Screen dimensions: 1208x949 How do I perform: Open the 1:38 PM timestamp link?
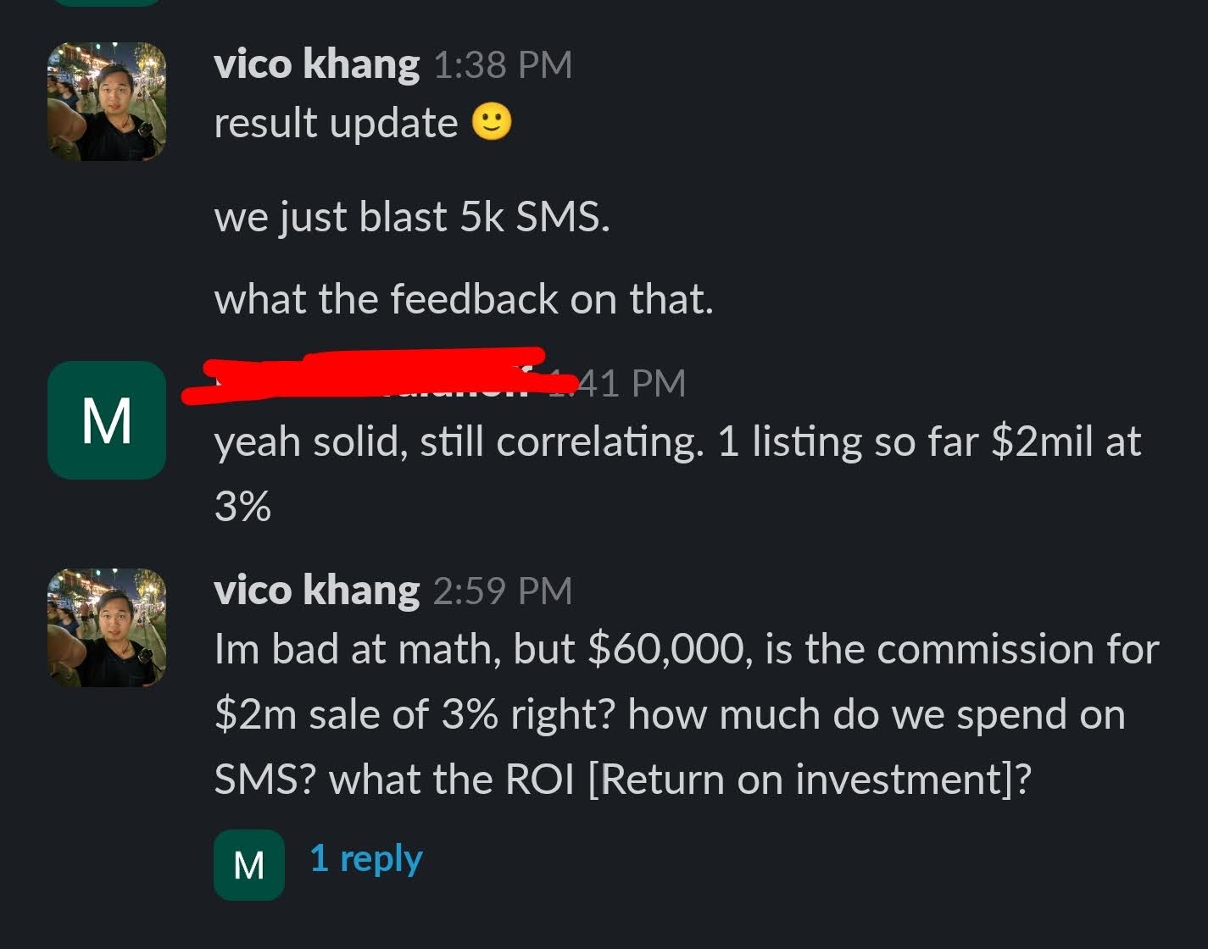tap(503, 65)
